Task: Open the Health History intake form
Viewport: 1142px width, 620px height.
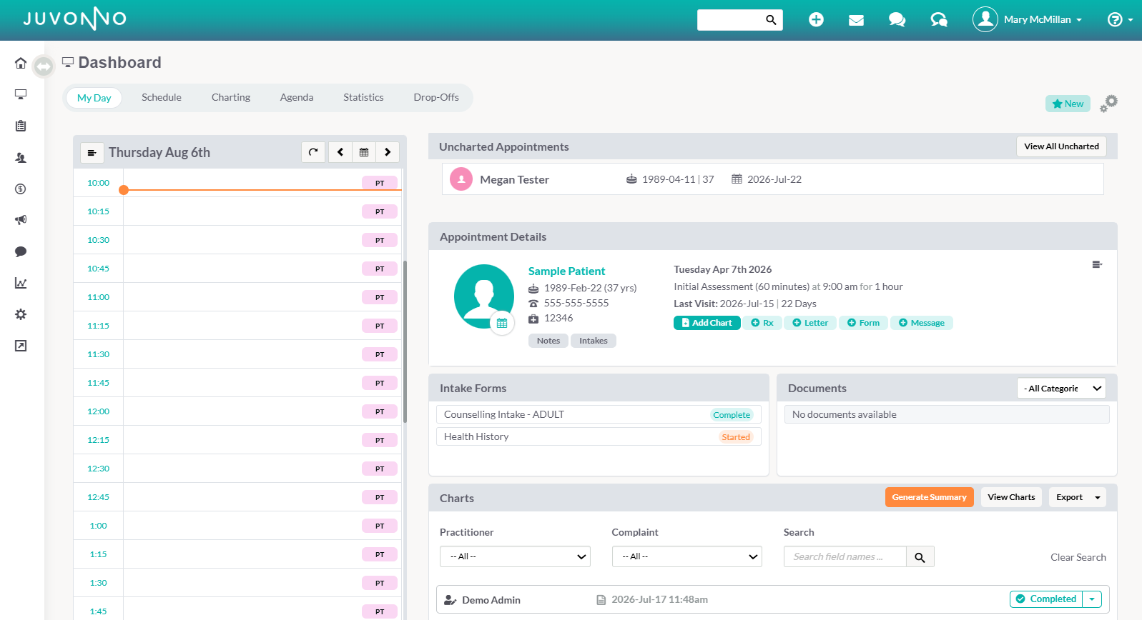Action: coord(599,436)
